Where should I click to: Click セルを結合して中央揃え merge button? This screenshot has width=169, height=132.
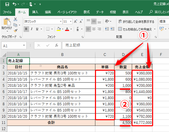point(135,29)
